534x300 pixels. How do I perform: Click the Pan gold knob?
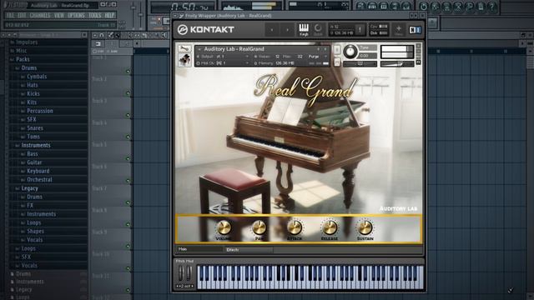(x=259, y=227)
